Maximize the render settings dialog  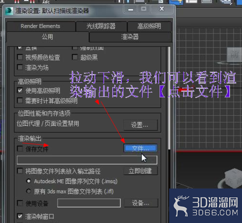(x=144, y=9)
